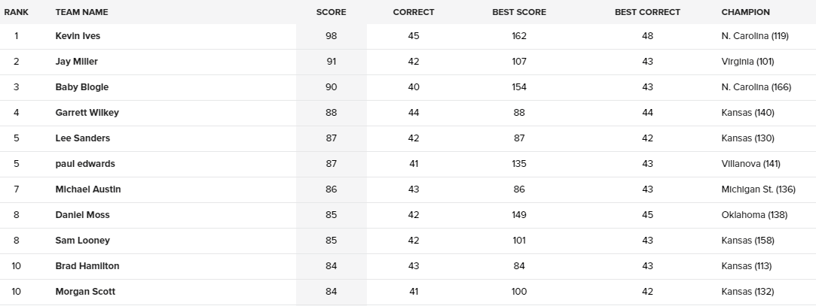
Task: Open Baby Blogie team entry
Action: click(x=81, y=86)
